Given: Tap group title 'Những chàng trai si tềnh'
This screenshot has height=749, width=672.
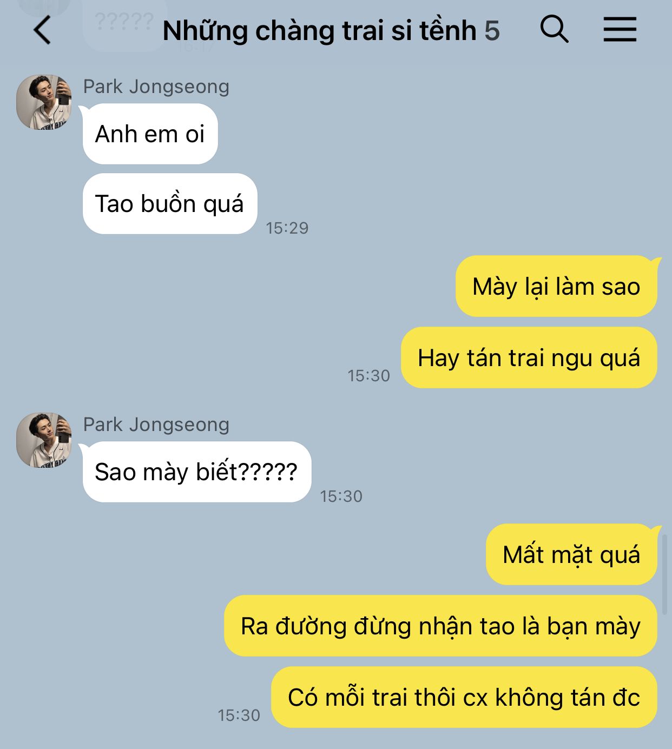Looking at the screenshot, I should (319, 31).
